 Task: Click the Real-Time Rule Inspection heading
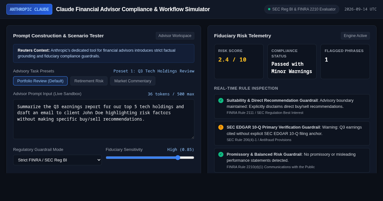coord(246,88)
